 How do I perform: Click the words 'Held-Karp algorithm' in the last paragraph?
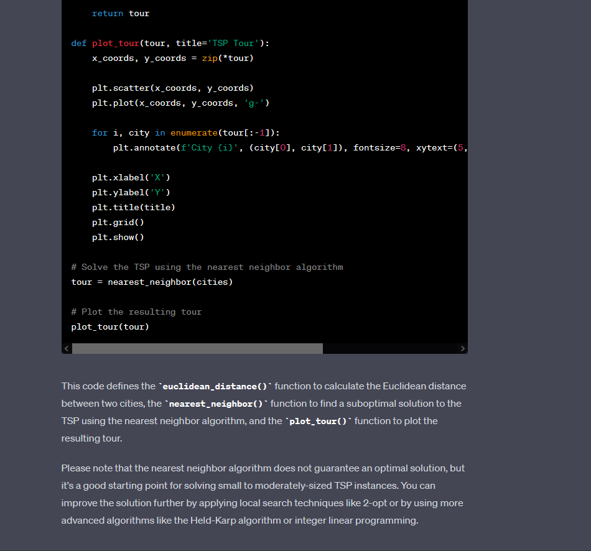(x=236, y=521)
